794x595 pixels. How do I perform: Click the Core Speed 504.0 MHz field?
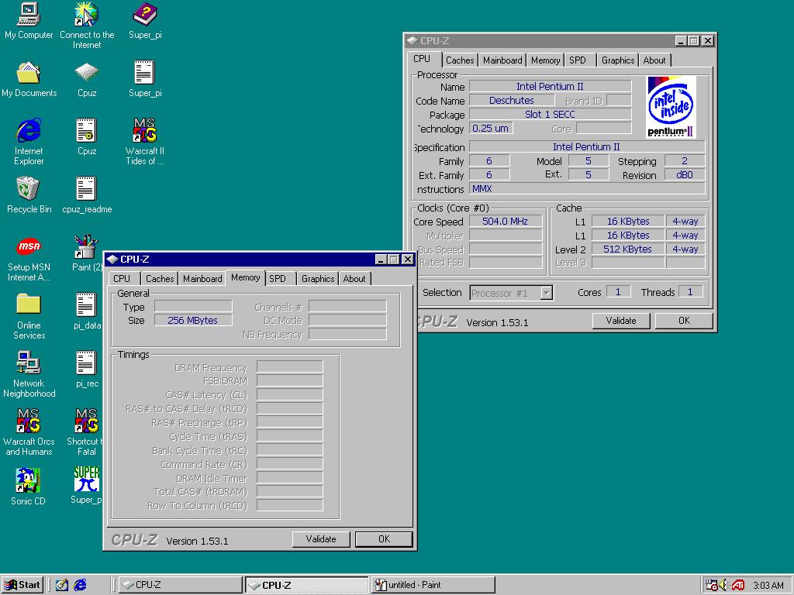[x=506, y=222]
